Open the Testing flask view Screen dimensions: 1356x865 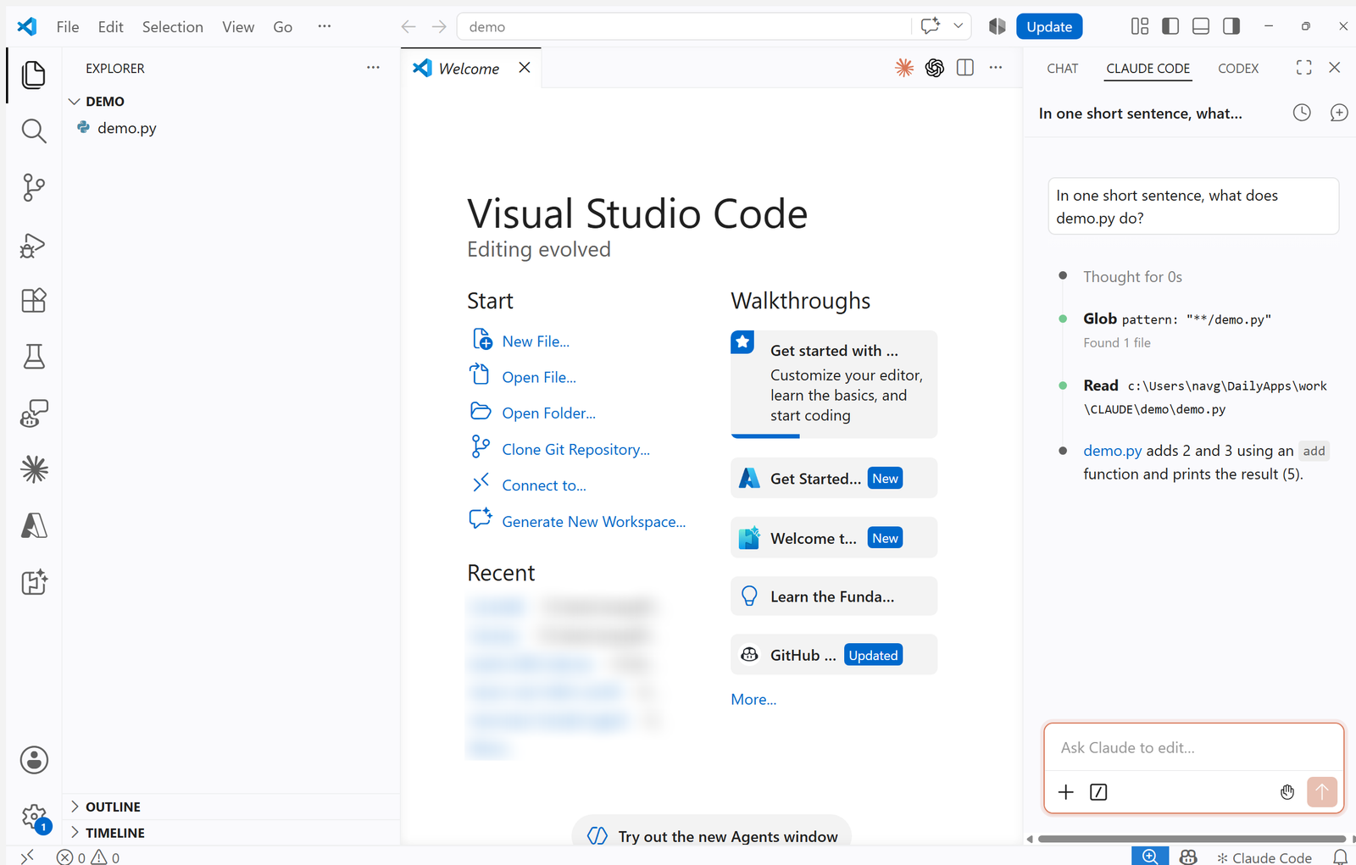pos(34,357)
